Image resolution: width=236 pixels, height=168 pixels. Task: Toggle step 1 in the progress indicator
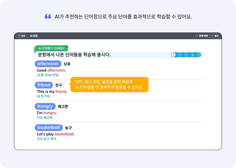click(173, 55)
